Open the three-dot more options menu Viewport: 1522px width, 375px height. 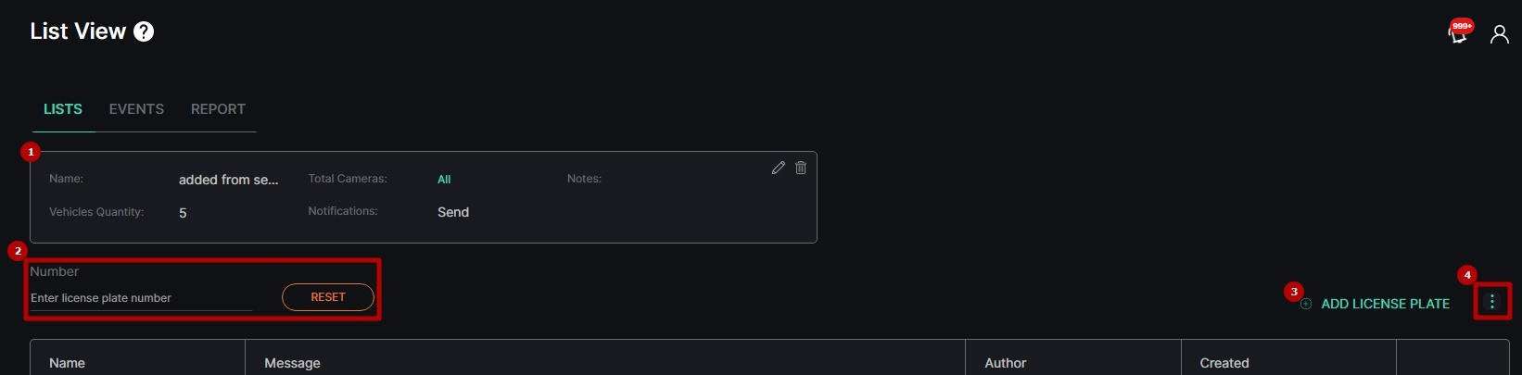1492,302
